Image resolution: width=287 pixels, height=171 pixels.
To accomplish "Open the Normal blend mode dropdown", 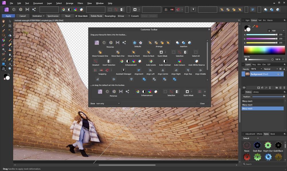I will [271, 69].
